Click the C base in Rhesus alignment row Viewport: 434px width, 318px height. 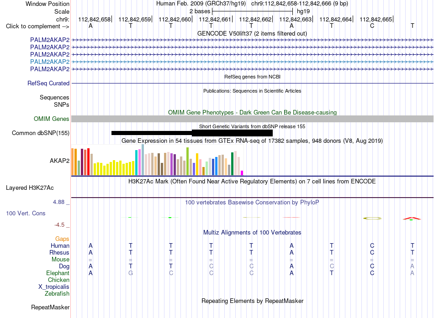372,252
